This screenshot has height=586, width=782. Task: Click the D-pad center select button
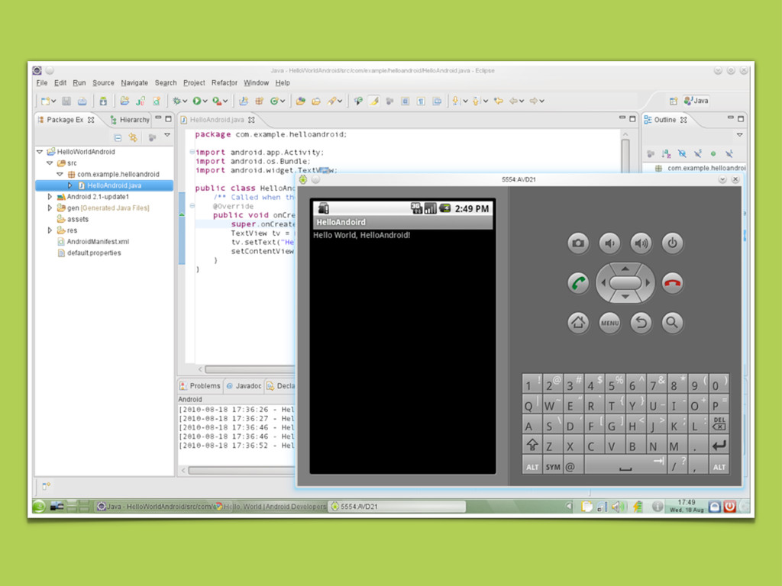625,282
